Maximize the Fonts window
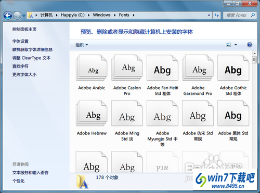 [238, 4]
